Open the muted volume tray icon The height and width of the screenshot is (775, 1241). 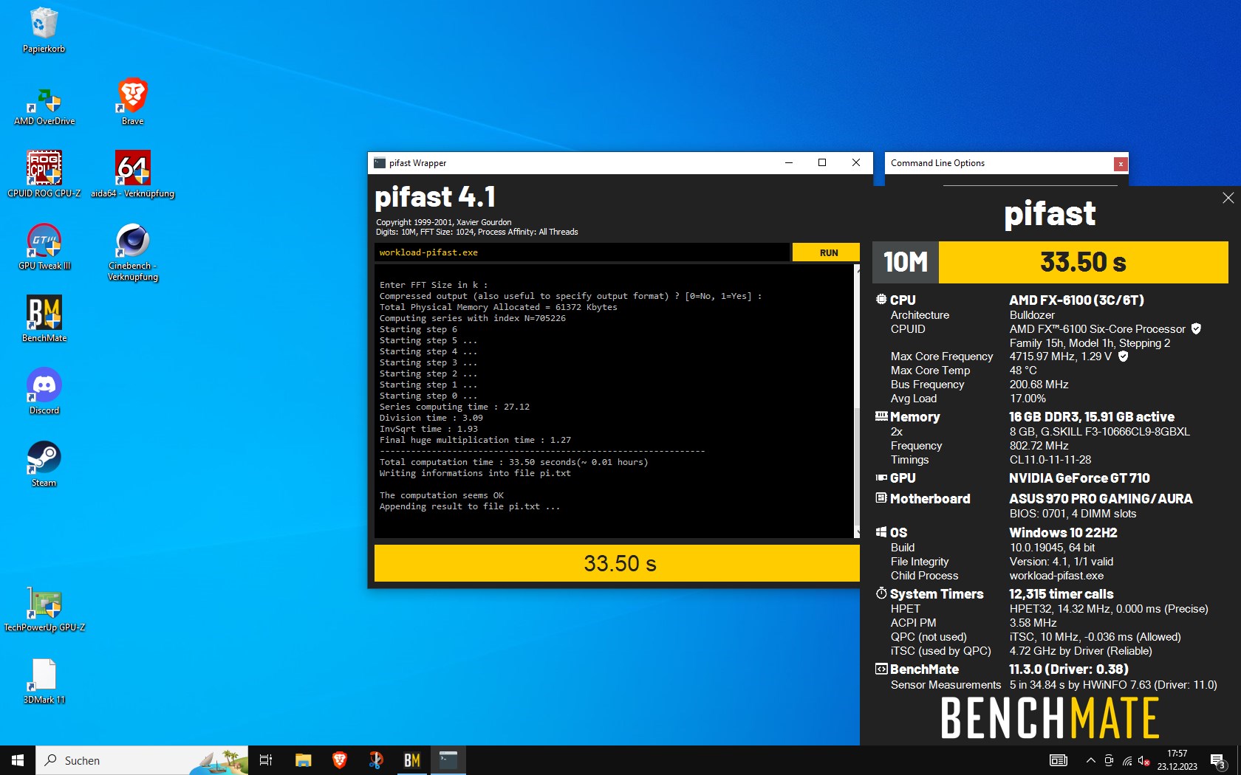click(x=1143, y=760)
